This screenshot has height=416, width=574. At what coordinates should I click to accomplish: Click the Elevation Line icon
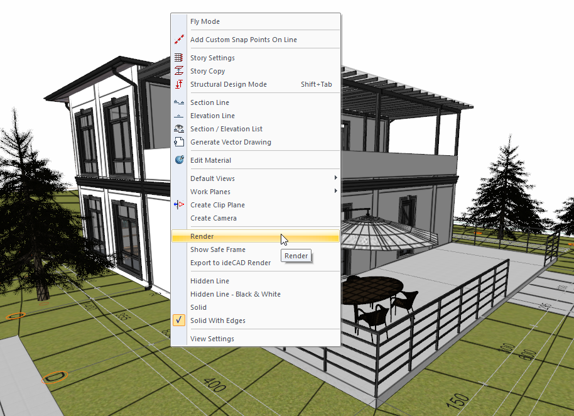(x=179, y=115)
